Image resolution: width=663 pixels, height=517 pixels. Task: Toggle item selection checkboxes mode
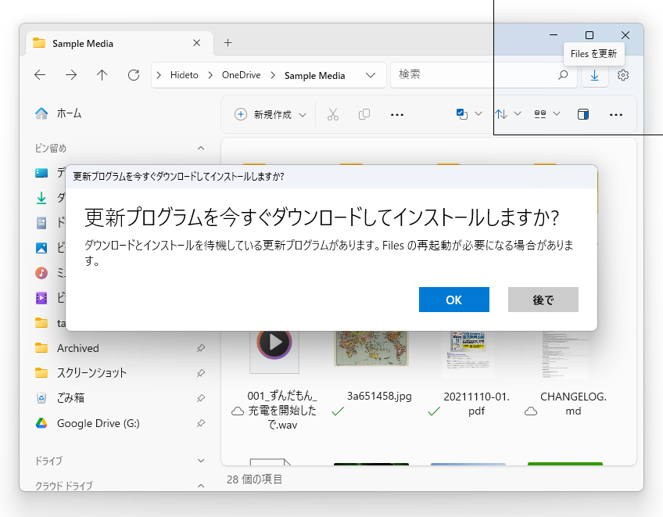(x=462, y=114)
